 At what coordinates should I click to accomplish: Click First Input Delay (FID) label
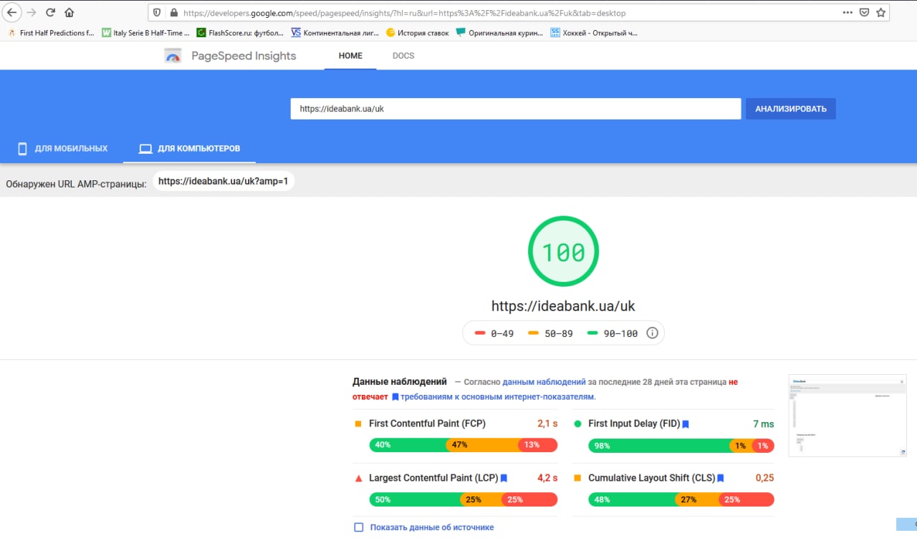634,424
